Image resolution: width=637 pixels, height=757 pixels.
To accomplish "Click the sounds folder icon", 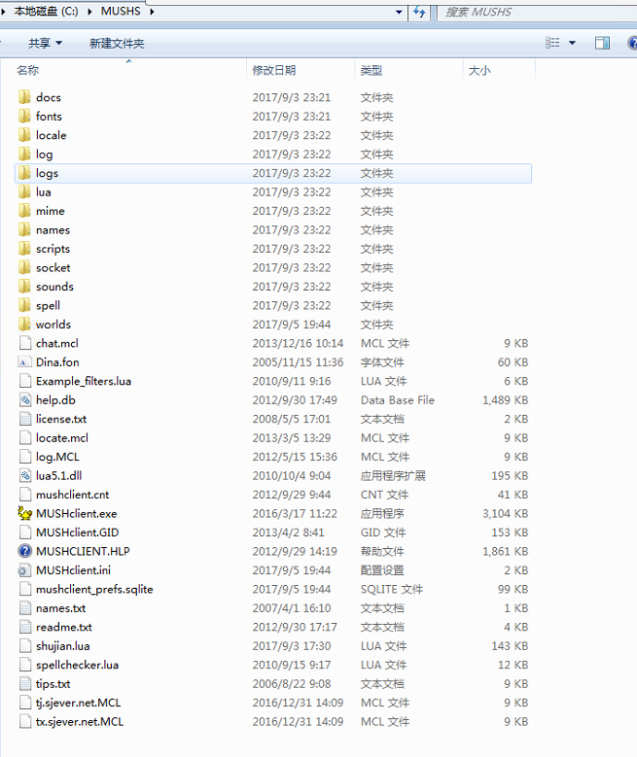I will pyautogui.click(x=24, y=287).
